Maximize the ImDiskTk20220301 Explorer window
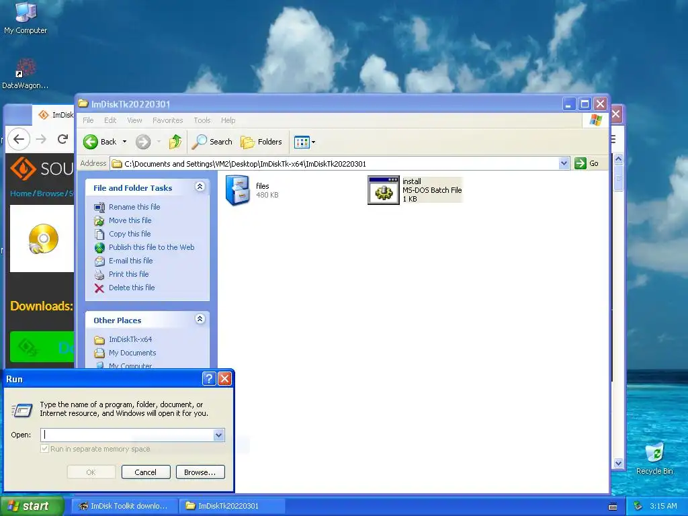Image resolution: width=688 pixels, height=516 pixels. [585, 104]
